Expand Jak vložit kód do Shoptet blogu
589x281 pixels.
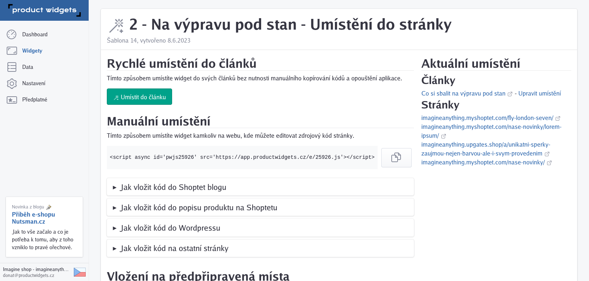pos(260,187)
